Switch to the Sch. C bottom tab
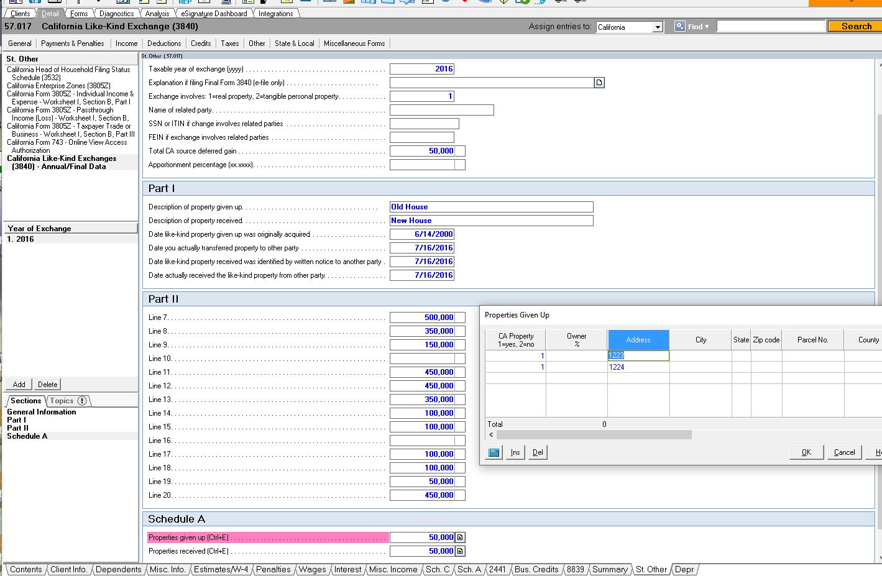Image resolution: width=882 pixels, height=576 pixels. [438, 569]
